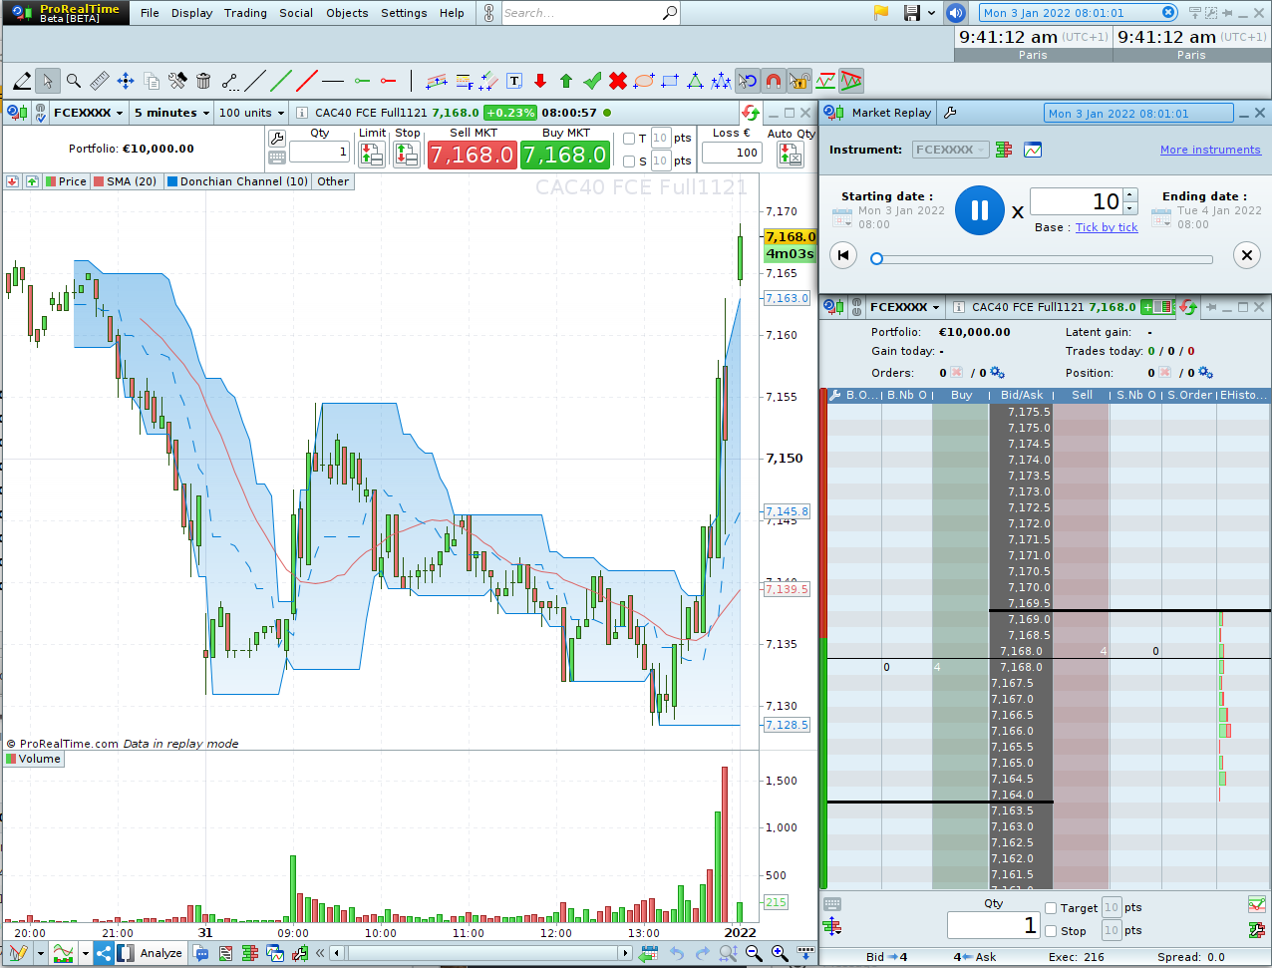
Task: Click the yellow flag alert icon
Action: tap(881, 13)
